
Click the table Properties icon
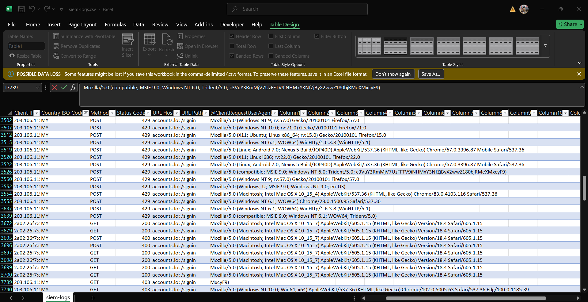[180, 36]
